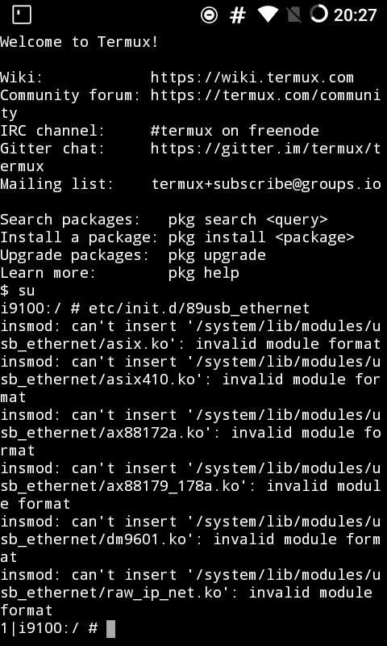Tap the termux+subscribe@groups.io mailing address
This screenshot has height=646, width=387.
click(266, 184)
